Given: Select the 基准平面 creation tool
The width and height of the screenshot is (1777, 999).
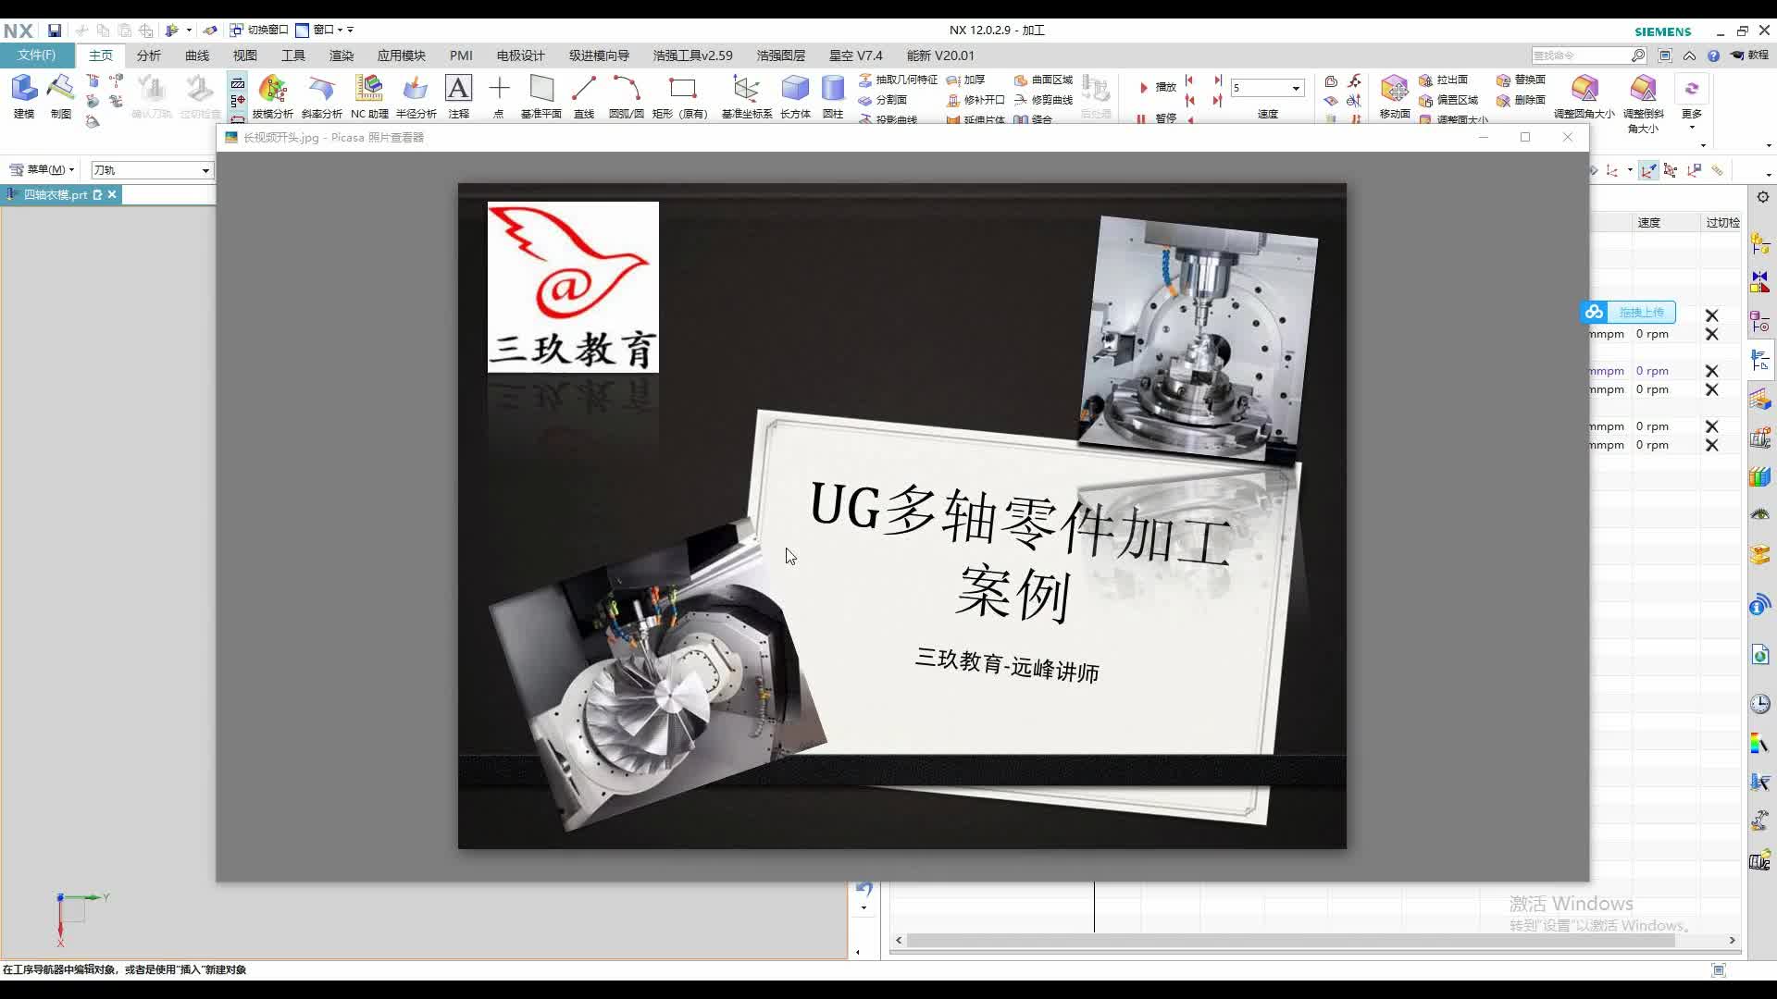Looking at the screenshot, I should [541, 95].
